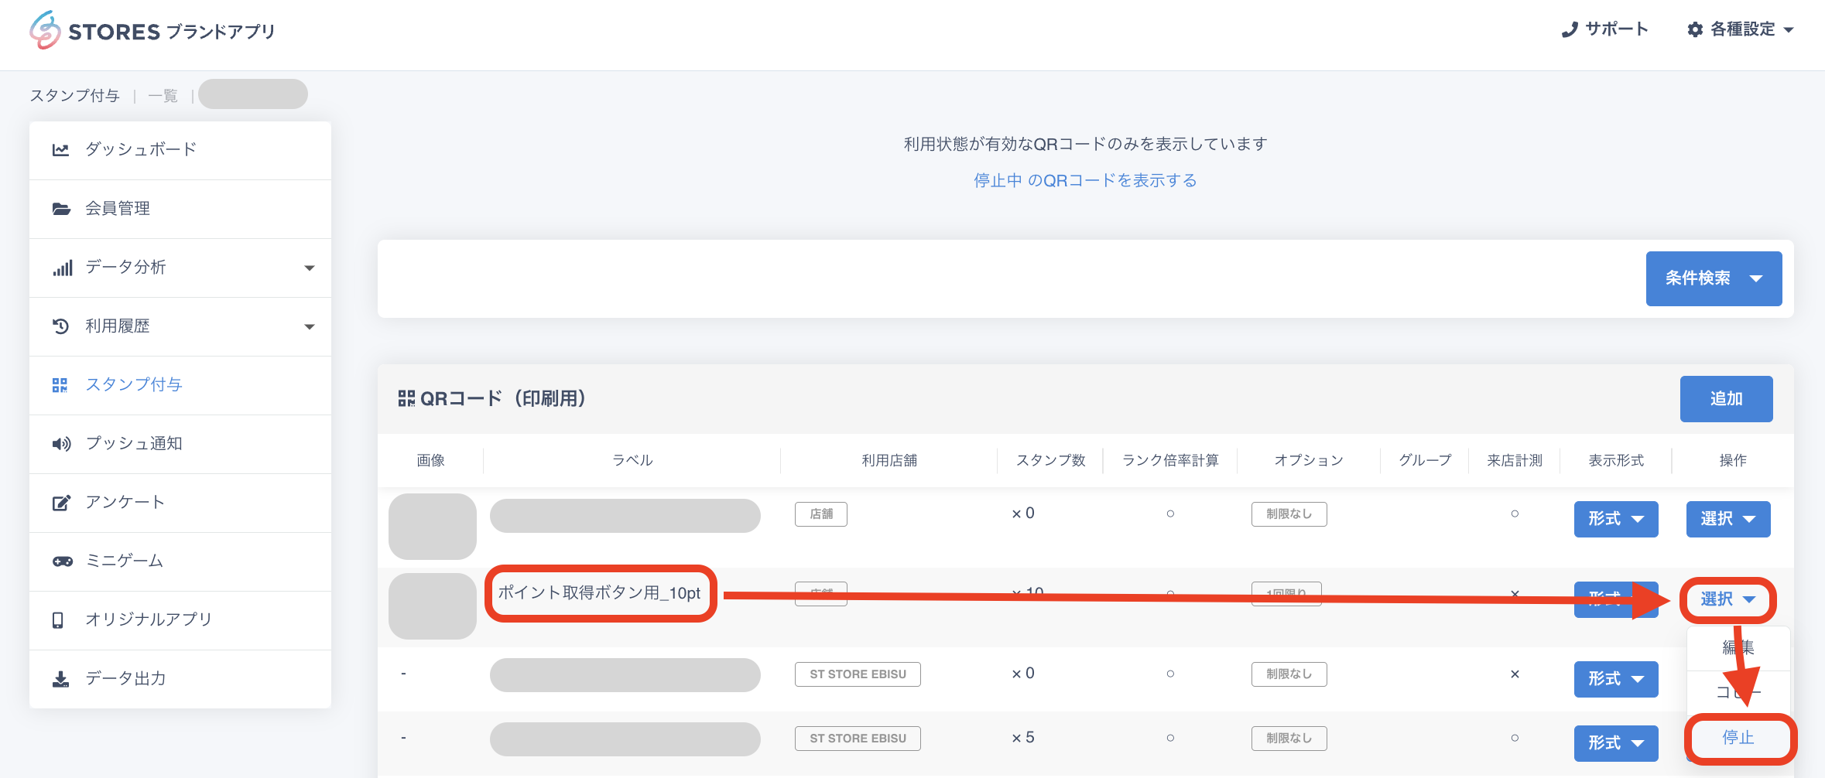Open 形式 dropdown in first QR row
1825x778 pixels.
tap(1615, 519)
